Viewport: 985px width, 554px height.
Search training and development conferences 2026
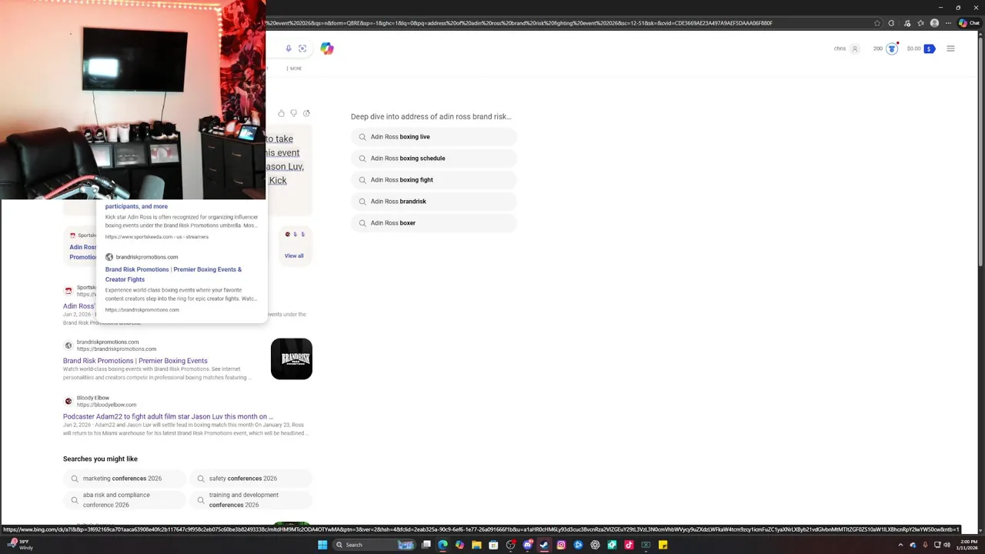[250, 500]
